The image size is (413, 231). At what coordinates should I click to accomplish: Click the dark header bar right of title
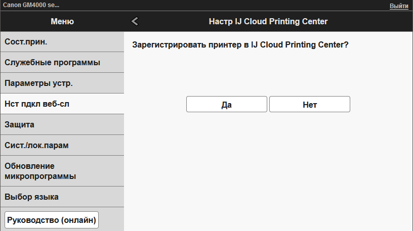pos(375,21)
